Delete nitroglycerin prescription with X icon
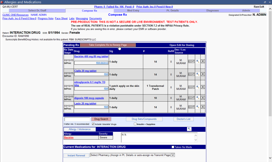The height and width of the screenshot is (162, 272). point(203,87)
